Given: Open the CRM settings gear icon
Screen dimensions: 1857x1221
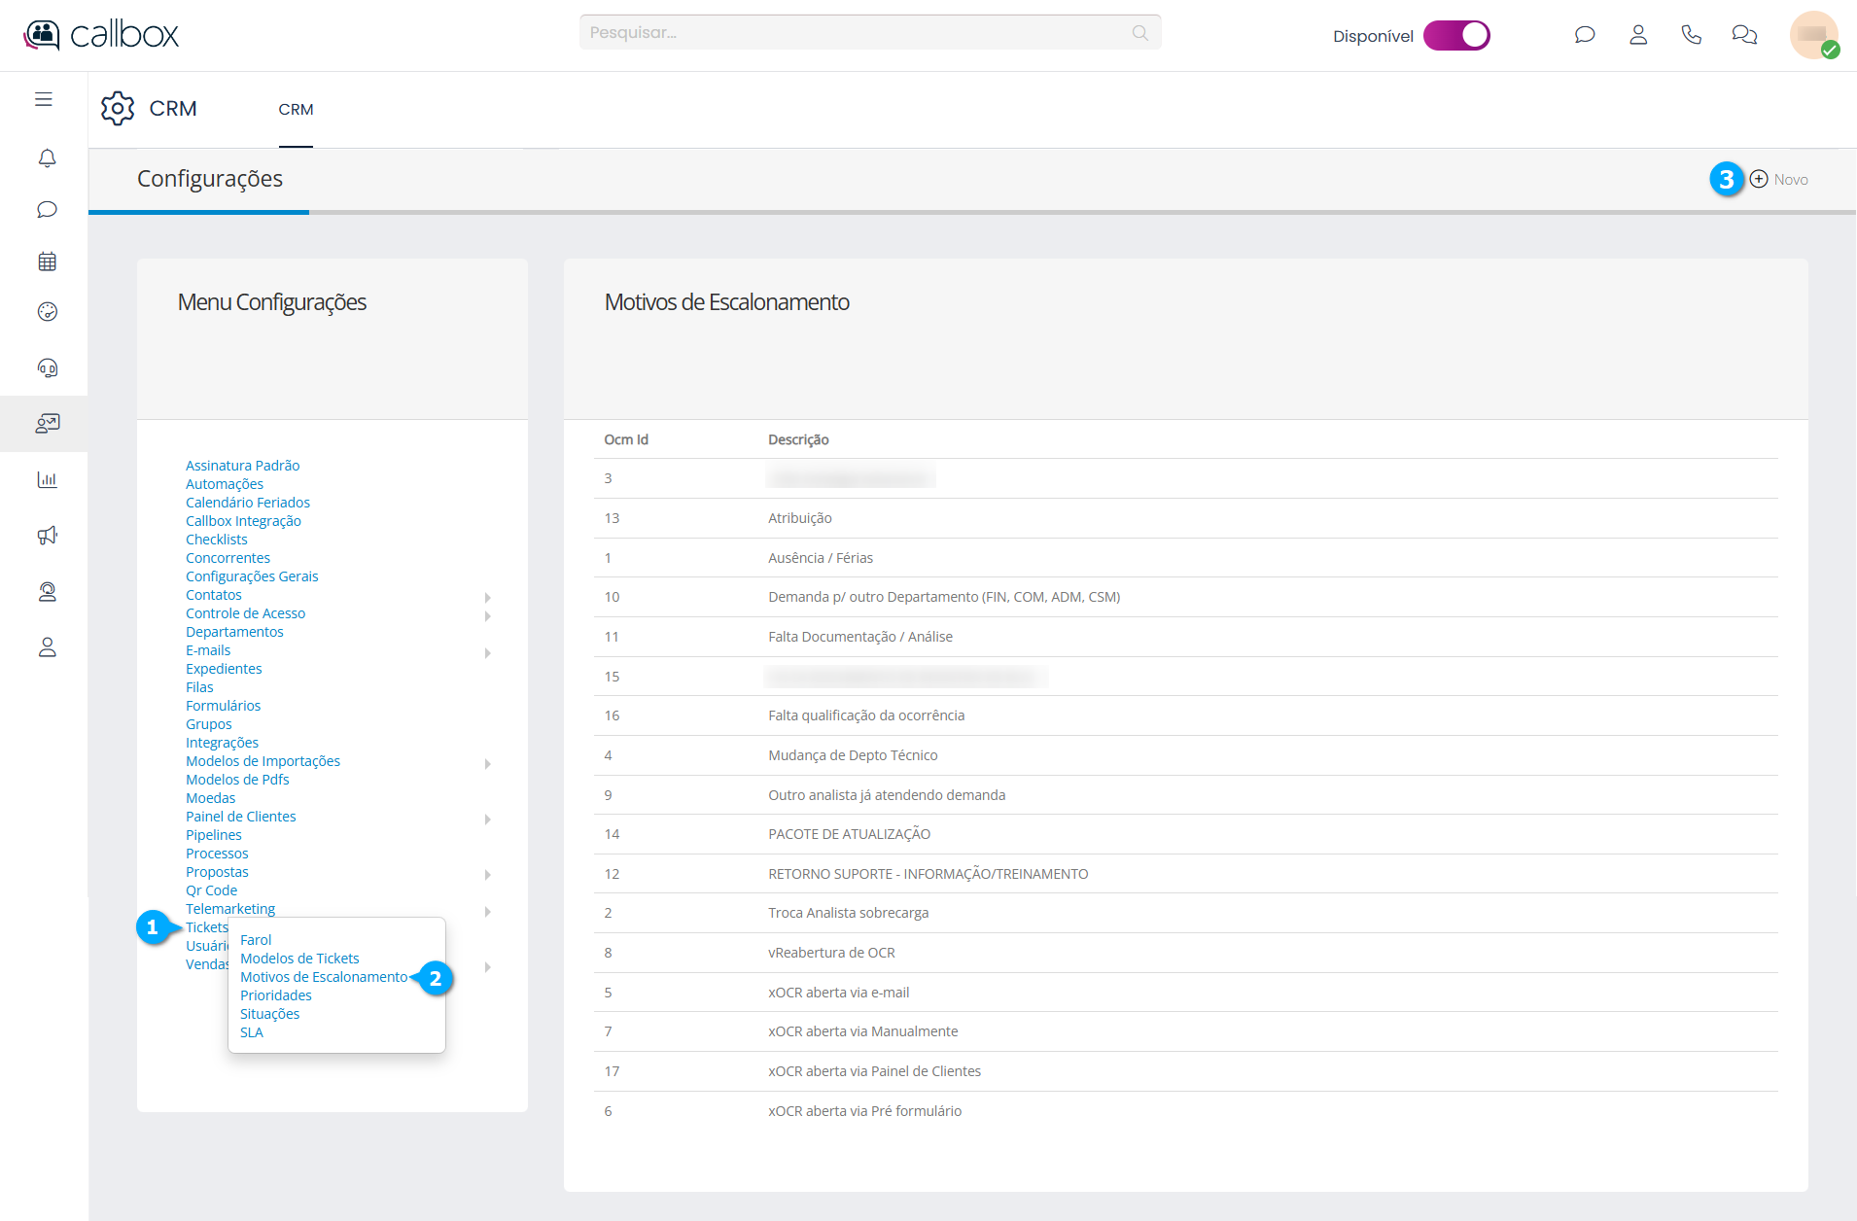Looking at the screenshot, I should [118, 108].
